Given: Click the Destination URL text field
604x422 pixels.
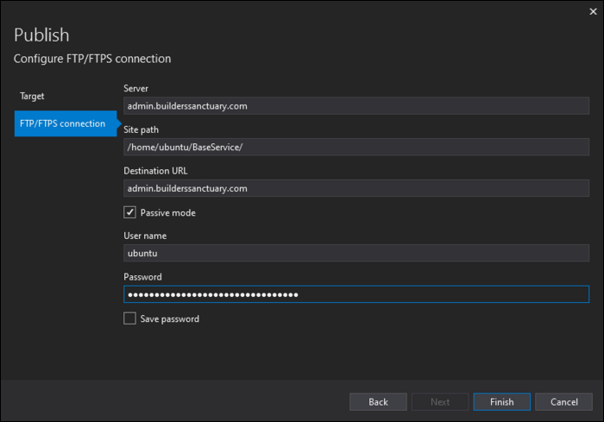Looking at the screenshot, I should tap(355, 188).
